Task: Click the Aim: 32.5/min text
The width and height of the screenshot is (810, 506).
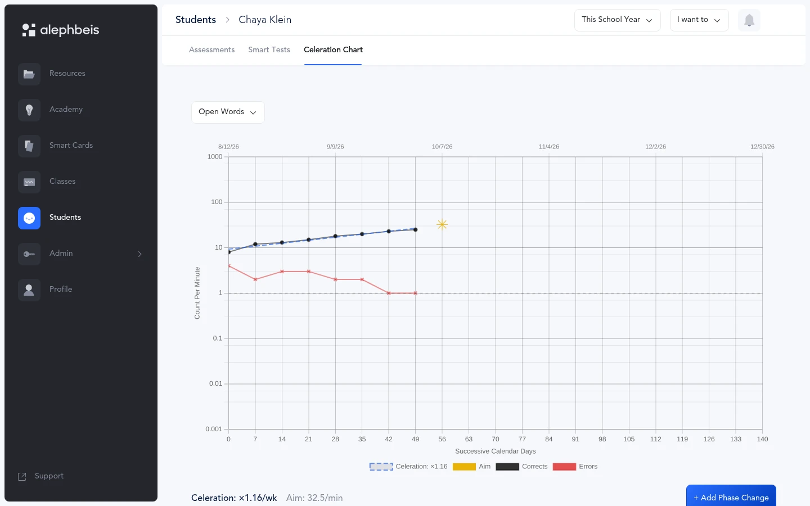Action: click(314, 498)
